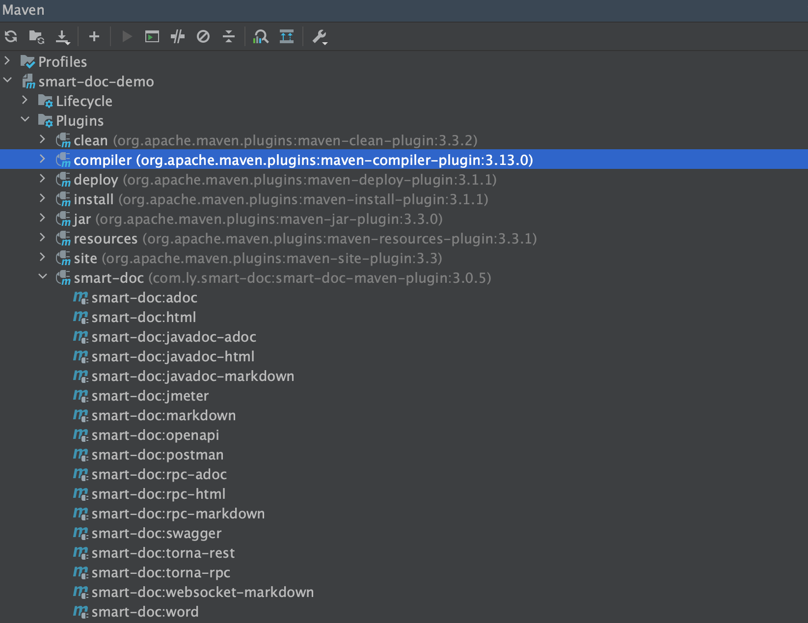This screenshot has width=808, height=623.
Task: Select the smart-doc:javadoc-html goal
Action: (x=404, y=356)
